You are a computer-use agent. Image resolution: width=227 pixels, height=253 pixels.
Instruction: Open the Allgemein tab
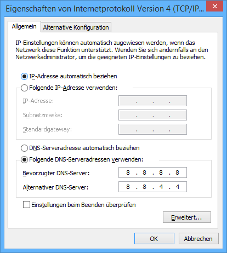pyautogui.click(x=24, y=27)
